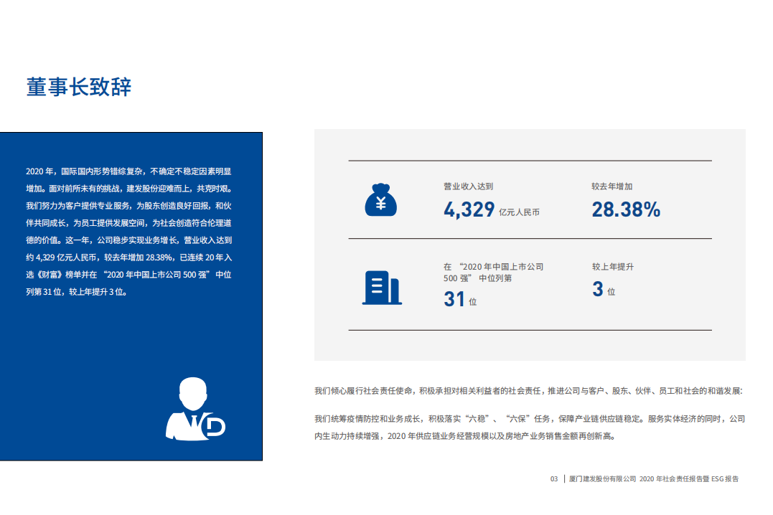Image resolution: width=773 pixels, height=515 pixels.
Task: Expand the 2020 中国上市公司 500 强 entry
Action: (x=495, y=271)
